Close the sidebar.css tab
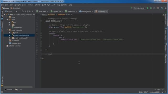 (76, 11)
